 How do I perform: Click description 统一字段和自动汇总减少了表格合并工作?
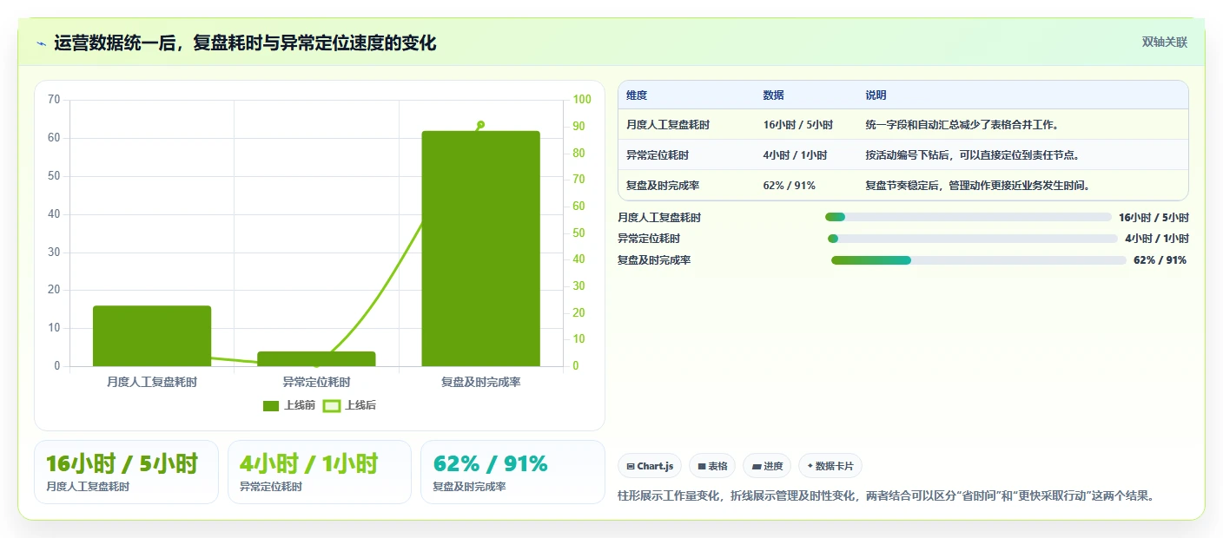click(962, 125)
